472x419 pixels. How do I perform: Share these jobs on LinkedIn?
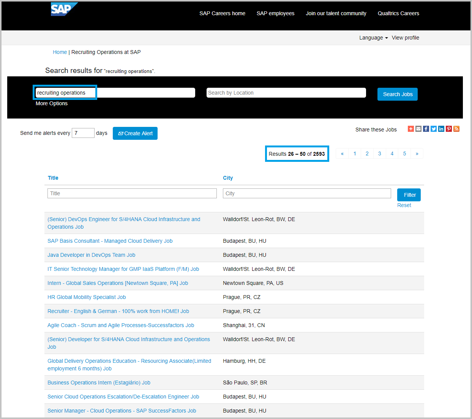tap(441, 129)
